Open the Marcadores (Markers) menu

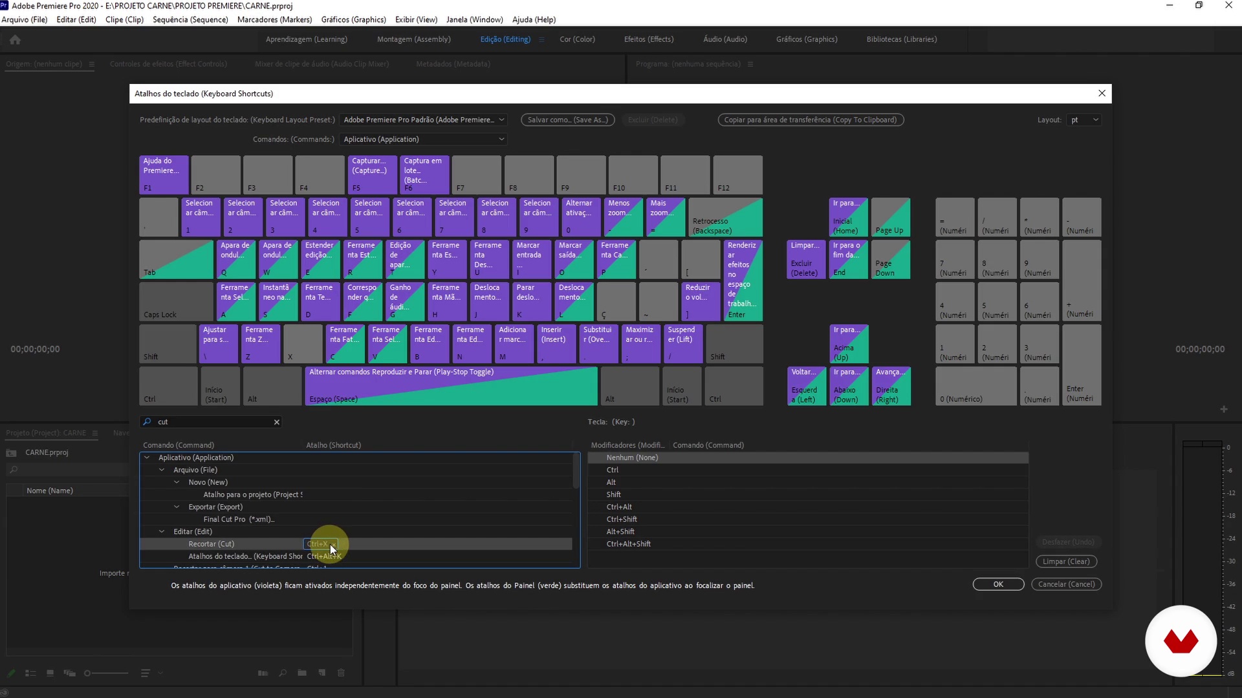coord(274,19)
